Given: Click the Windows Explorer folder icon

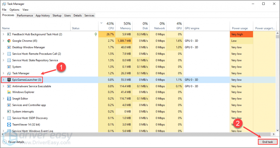Looking at the screenshot, I should 9,92.
